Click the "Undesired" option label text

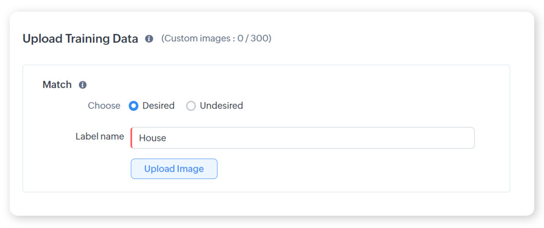coord(221,106)
